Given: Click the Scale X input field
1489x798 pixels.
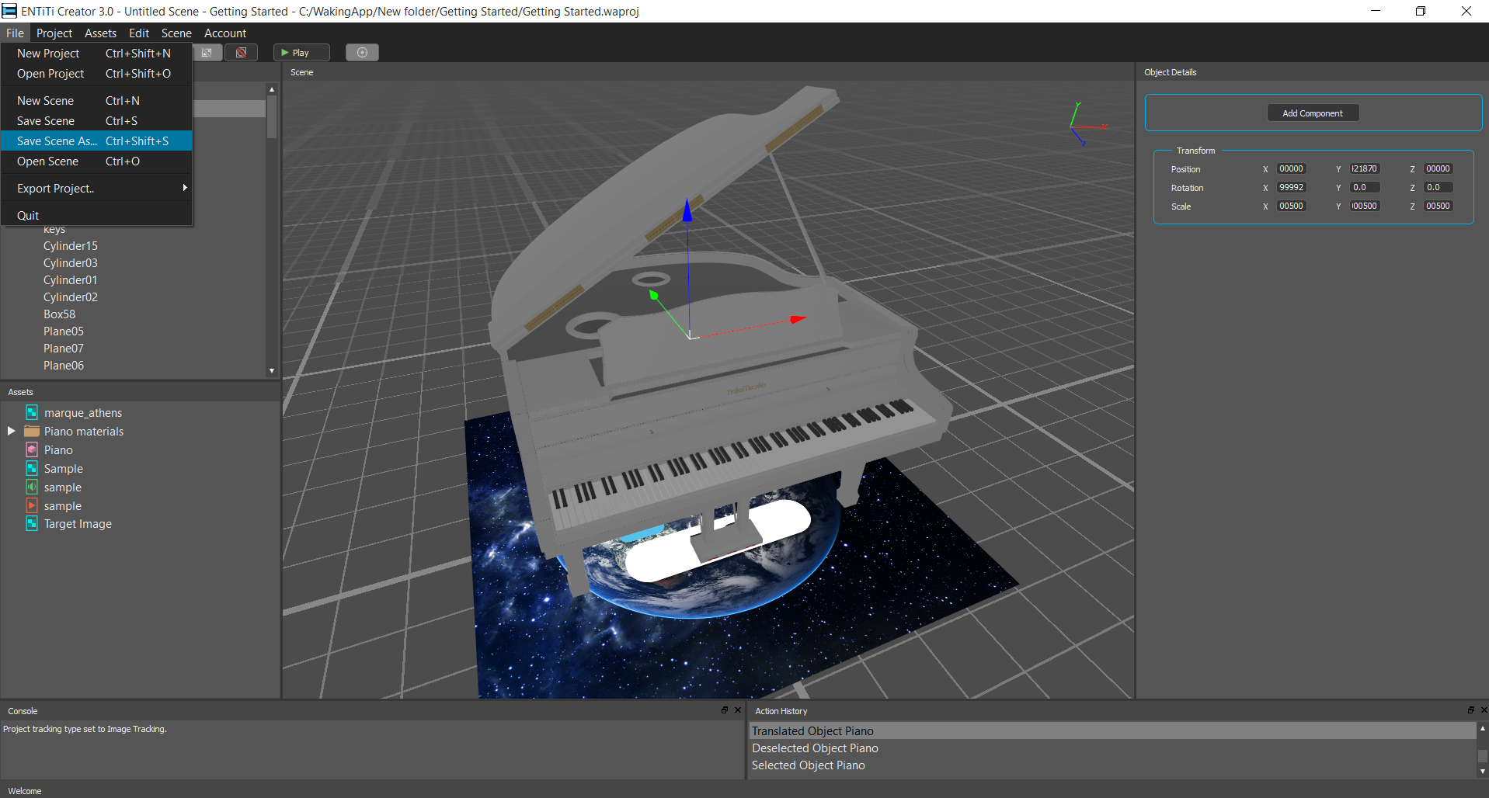Looking at the screenshot, I should click(1291, 206).
